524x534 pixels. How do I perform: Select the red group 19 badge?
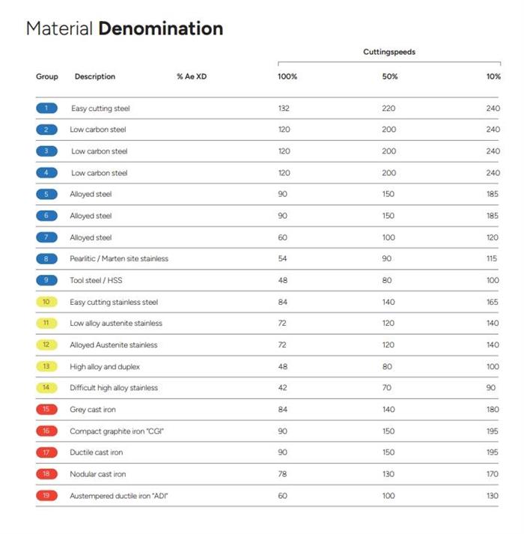(x=46, y=496)
